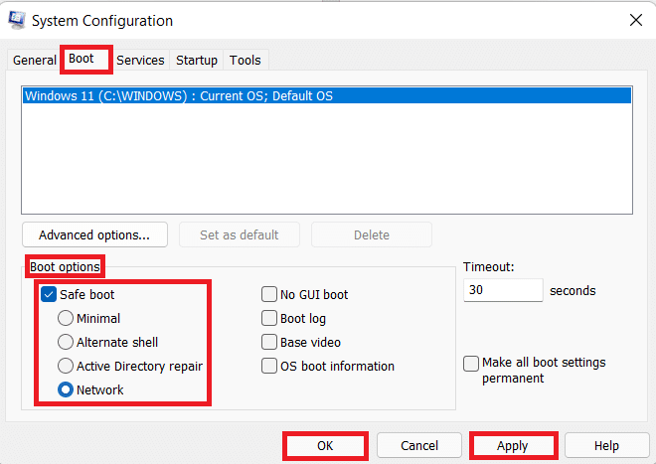The width and height of the screenshot is (656, 464).
Task: Check the Base video option
Action: (x=269, y=343)
